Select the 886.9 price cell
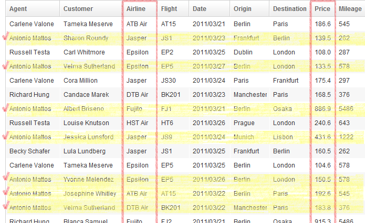 click(322, 109)
